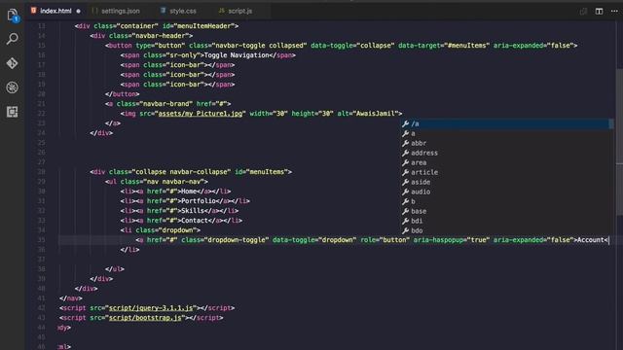The image size is (623, 350).
Task: Pick the 'bdo' suggestion entry
Action: coord(506,230)
